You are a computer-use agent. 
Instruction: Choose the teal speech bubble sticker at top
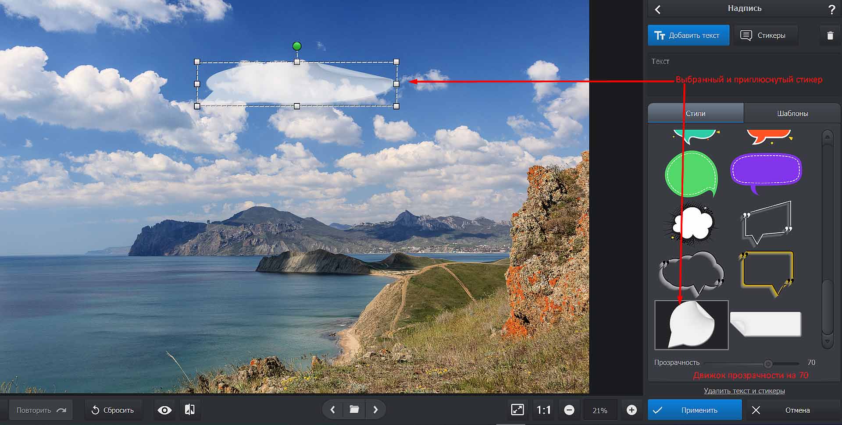[x=695, y=136]
